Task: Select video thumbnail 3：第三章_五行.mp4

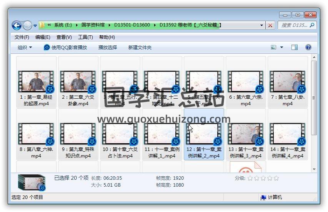Action: (120, 82)
